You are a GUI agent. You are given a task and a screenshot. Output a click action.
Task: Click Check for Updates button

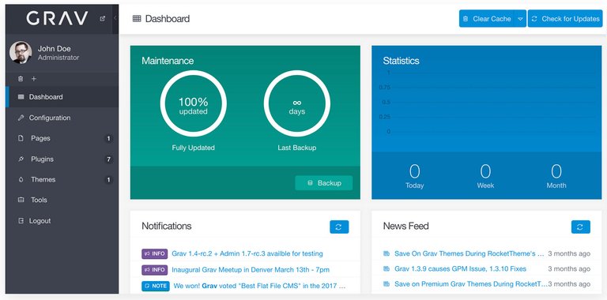click(x=565, y=19)
